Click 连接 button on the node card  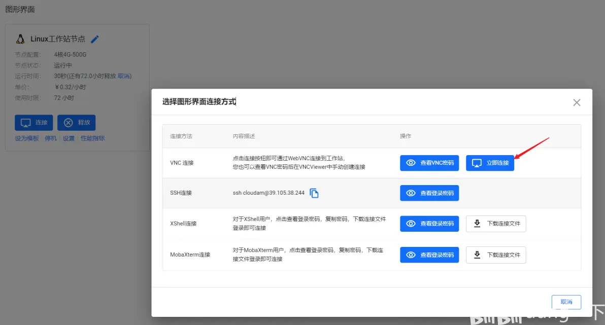tap(34, 123)
